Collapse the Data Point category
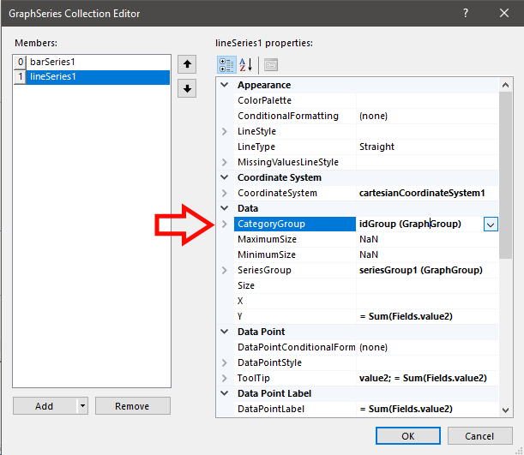The image size is (524, 455). coord(226,332)
